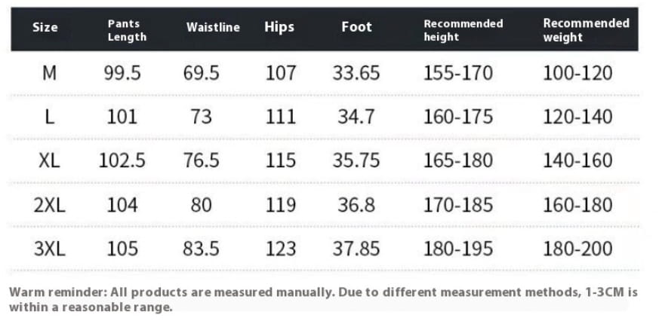Select the M size row label
This screenshot has width=662, height=324.
[x=49, y=73]
